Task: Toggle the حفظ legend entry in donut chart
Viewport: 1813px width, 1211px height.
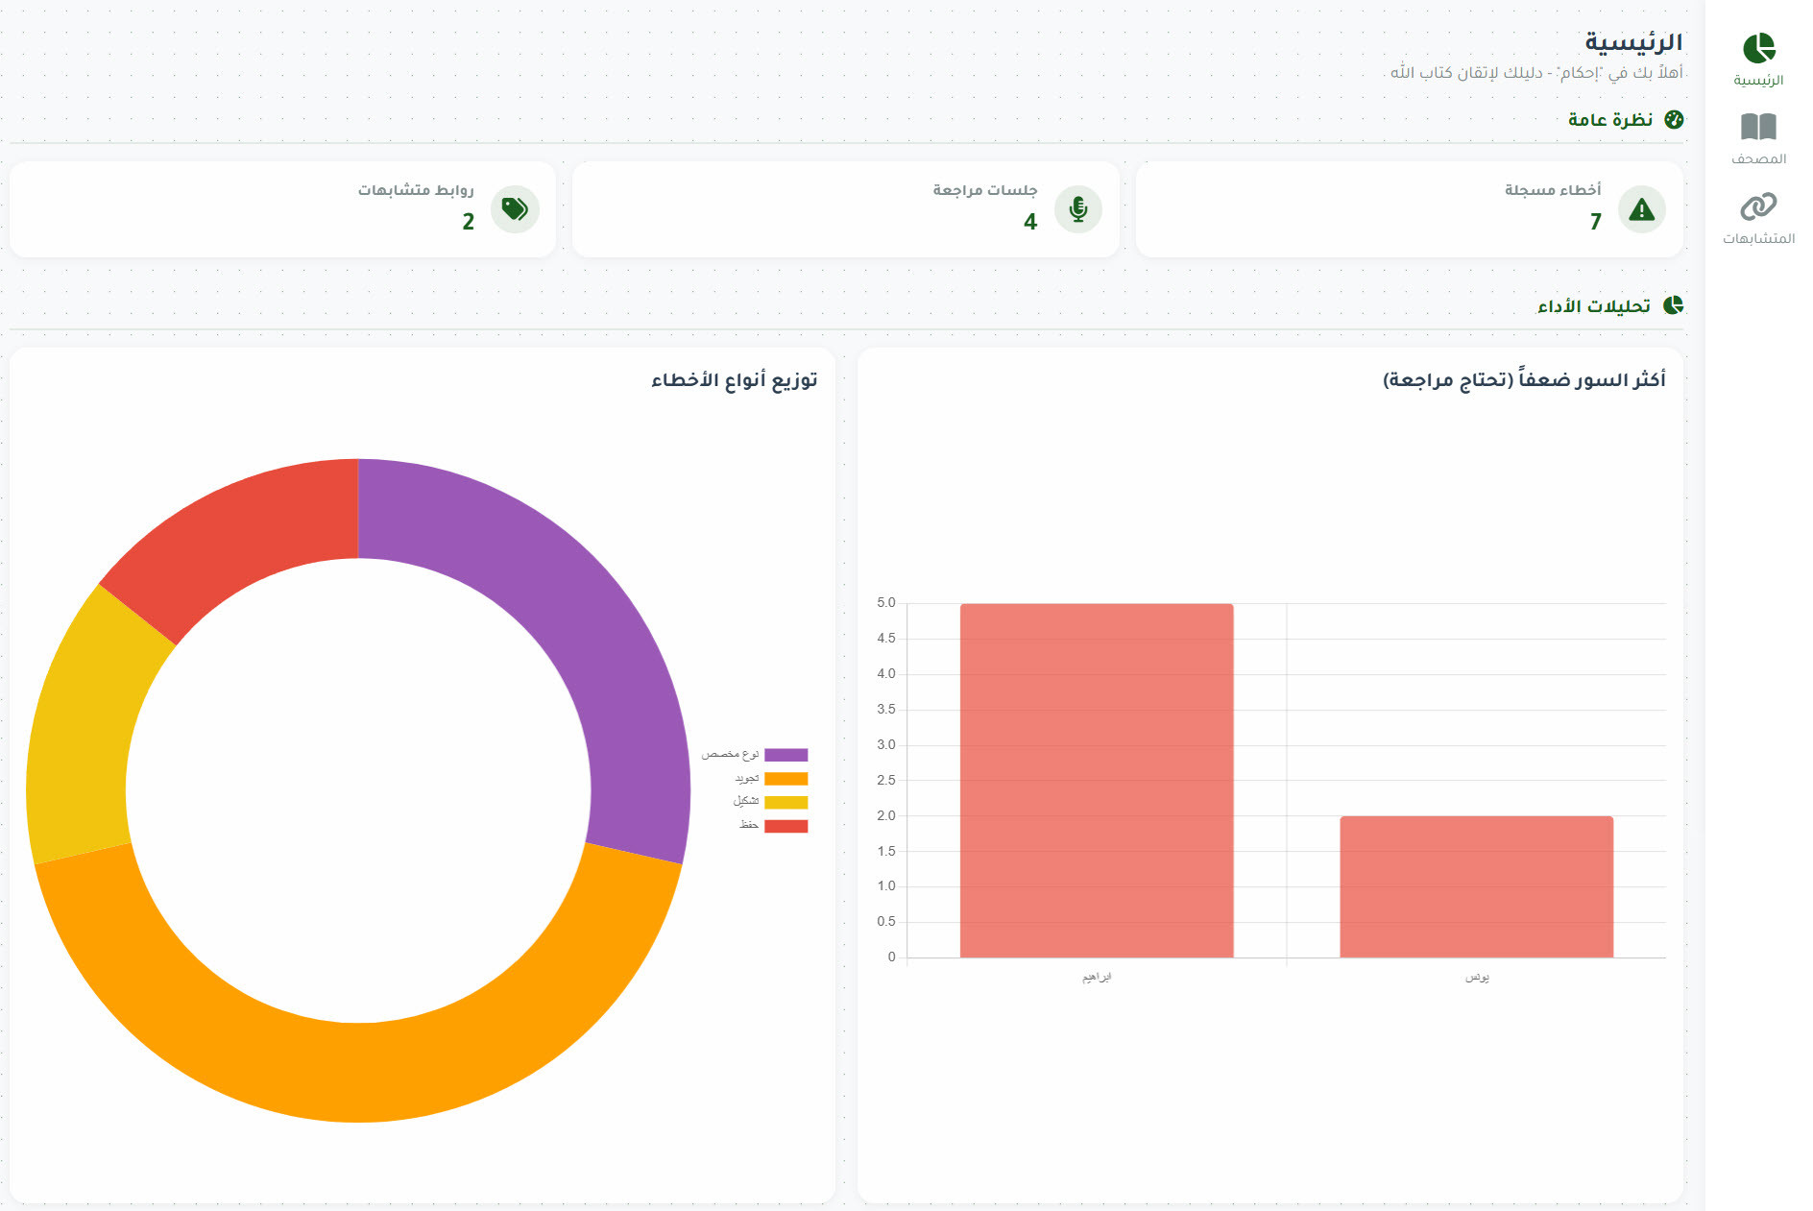Action: [x=785, y=826]
